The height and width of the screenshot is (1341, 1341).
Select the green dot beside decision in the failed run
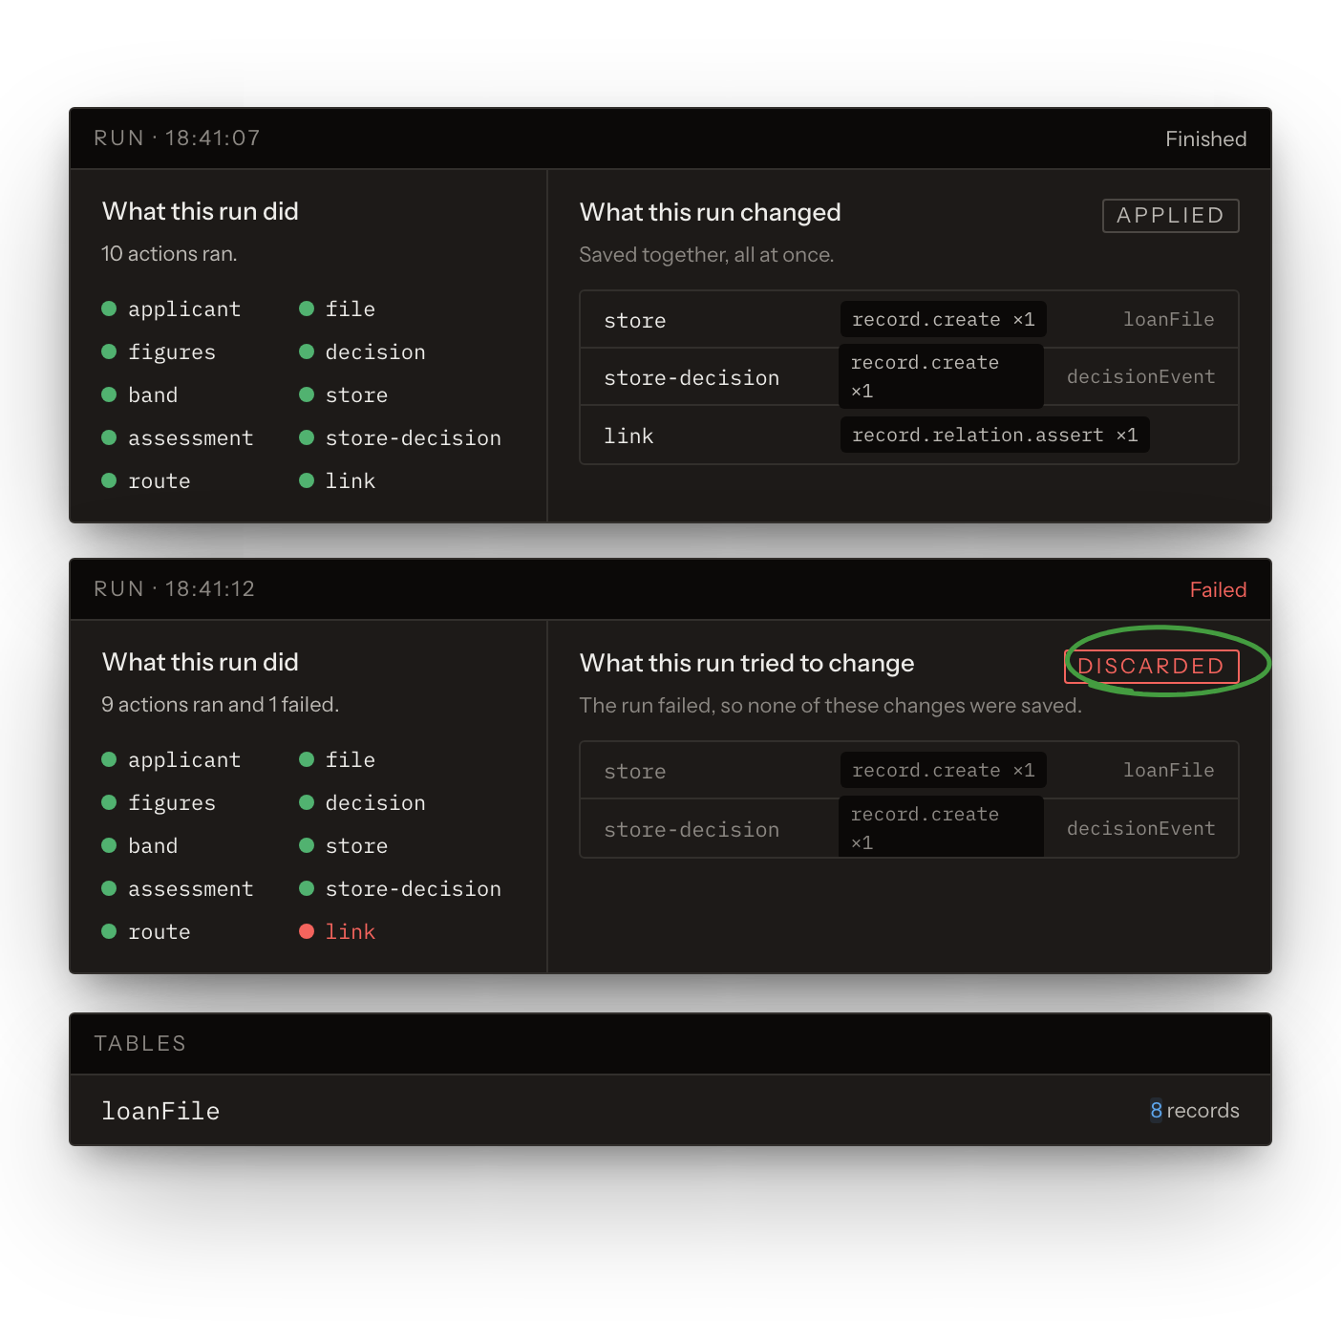tap(307, 802)
